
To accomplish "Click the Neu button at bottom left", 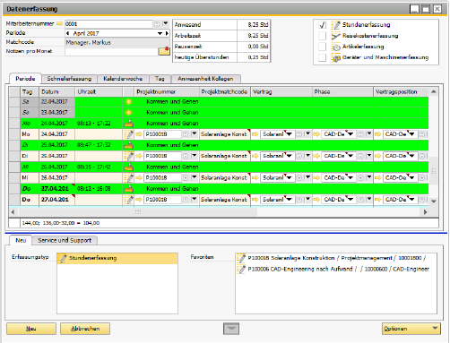I will tap(31, 329).
